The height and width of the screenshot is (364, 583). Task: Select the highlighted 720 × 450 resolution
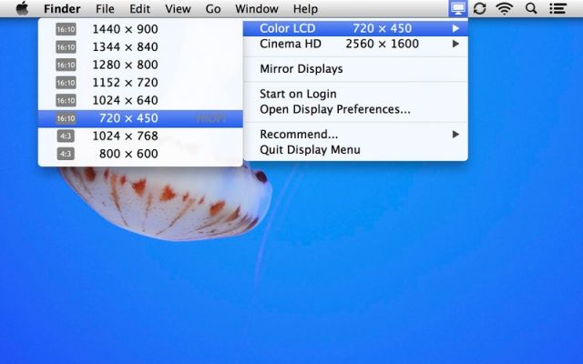coord(128,118)
